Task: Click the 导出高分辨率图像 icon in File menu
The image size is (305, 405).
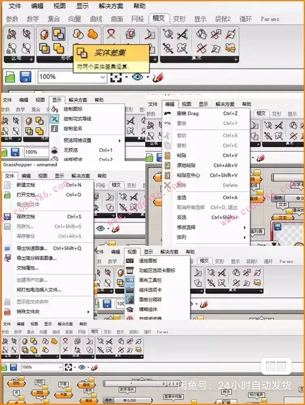Action: [7, 258]
